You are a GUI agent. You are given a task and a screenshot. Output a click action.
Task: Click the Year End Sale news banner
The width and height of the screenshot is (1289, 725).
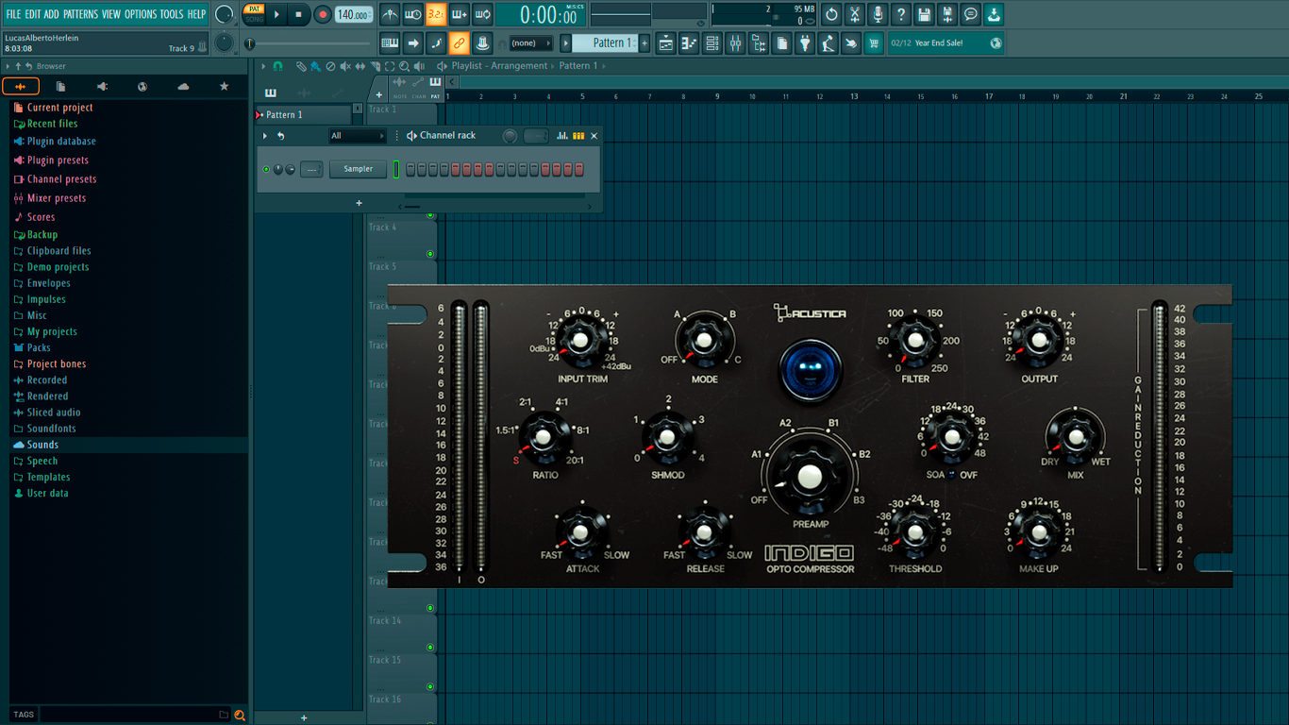click(946, 42)
